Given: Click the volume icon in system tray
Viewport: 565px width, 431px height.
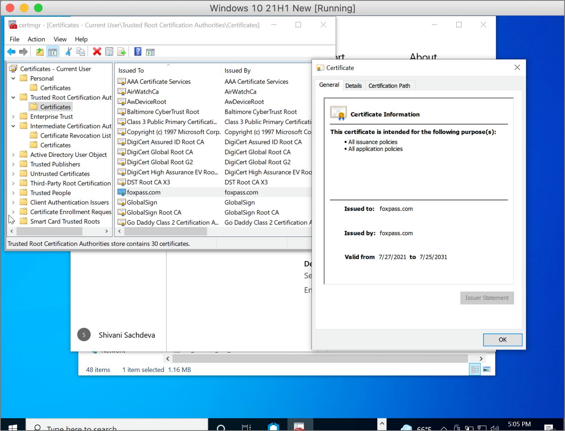Looking at the screenshot, I should (495, 428).
